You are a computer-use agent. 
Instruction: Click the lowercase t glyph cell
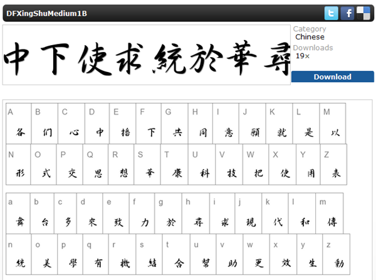point(177,254)
